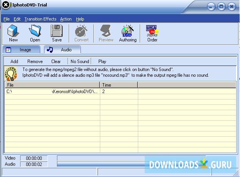Open a project with the Open folder icon

tap(35, 33)
